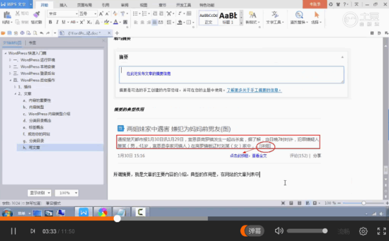The image size is (389, 241).
Task: Select '写文章' in the outline
Action: click(34, 148)
